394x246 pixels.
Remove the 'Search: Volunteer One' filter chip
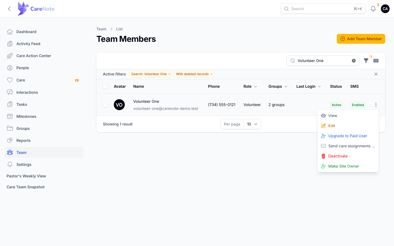pos(169,74)
